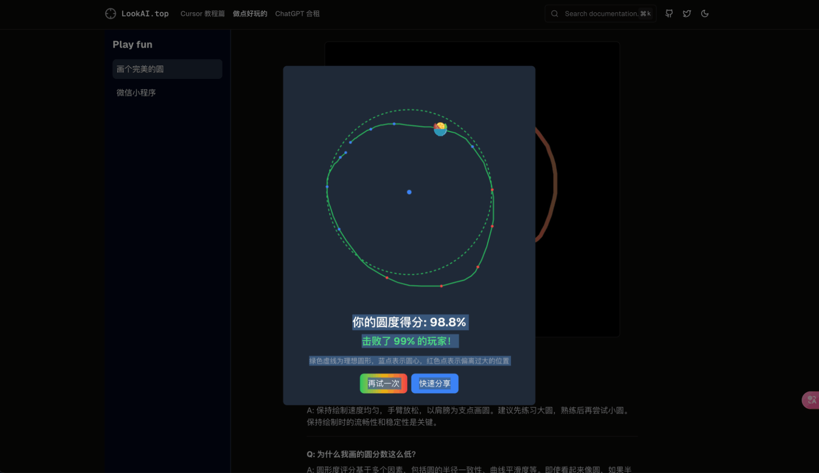Toggle dark mode with the moon icon
This screenshot has width=819, height=473.
705,14
